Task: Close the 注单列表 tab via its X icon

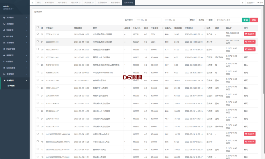Action: pyautogui.click(x=132, y=3)
